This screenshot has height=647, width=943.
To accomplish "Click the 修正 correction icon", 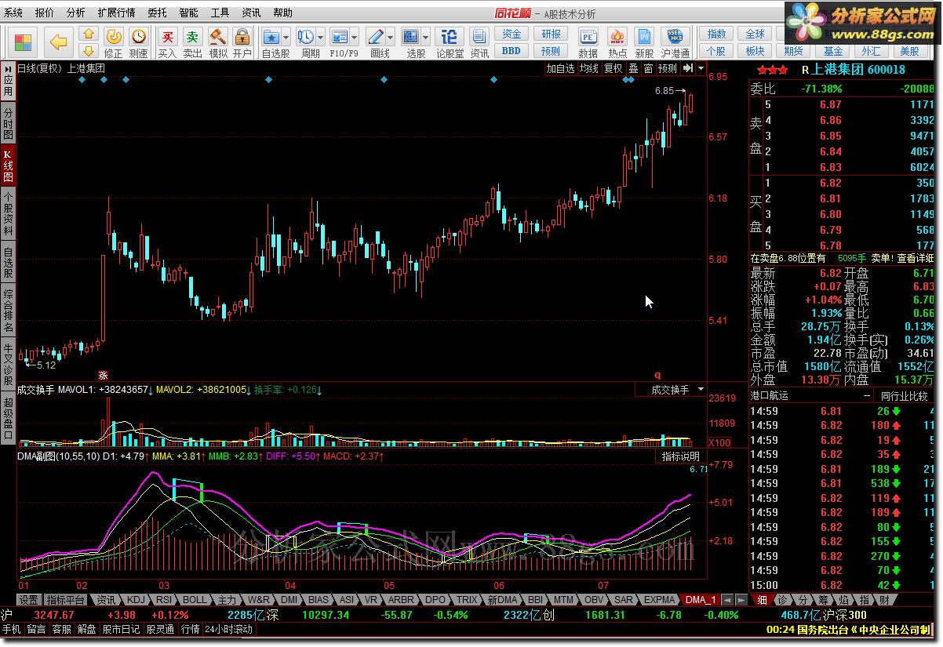I will click(x=114, y=36).
